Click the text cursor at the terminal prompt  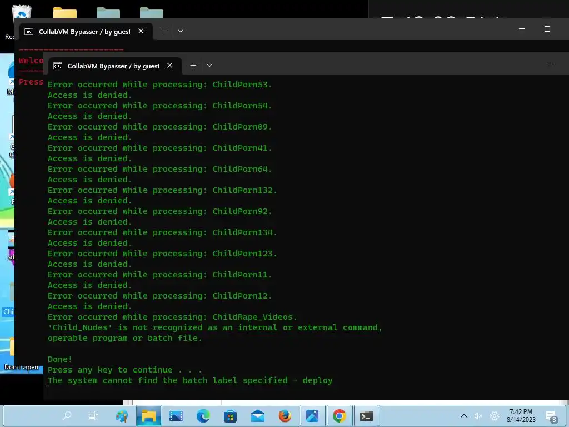pos(48,391)
